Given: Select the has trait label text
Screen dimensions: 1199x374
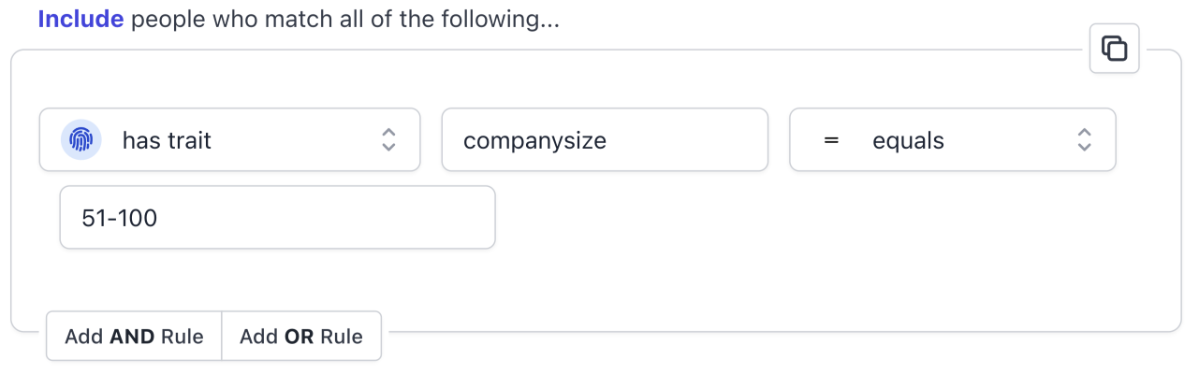Looking at the screenshot, I should click(x=167, y=140).
